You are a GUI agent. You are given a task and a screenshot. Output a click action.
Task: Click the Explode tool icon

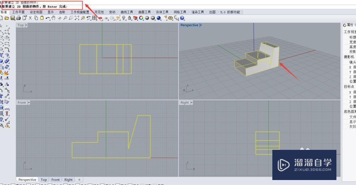tap(6, 73)
